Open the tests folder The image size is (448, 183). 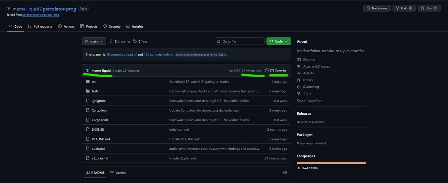[95, 91]
